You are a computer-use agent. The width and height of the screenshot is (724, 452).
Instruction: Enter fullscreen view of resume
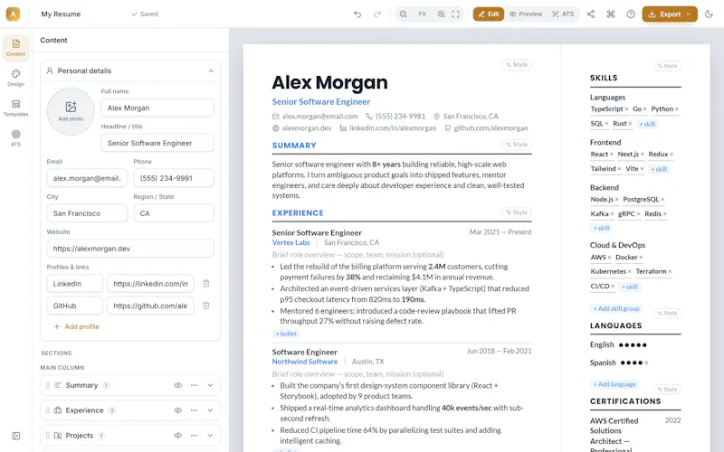point(456,14)
